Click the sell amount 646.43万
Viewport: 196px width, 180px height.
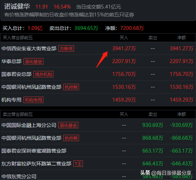(153, 164)
